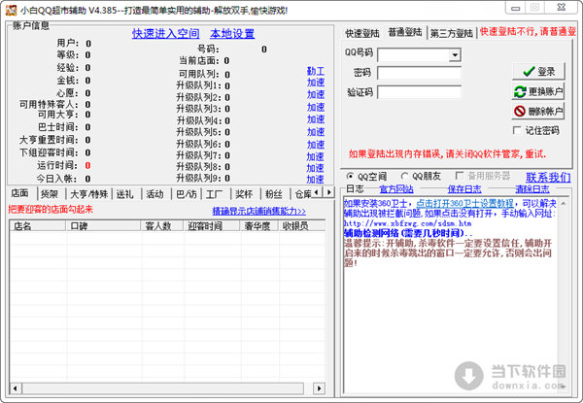583x403 pixels.
Task: Switch to 快速登陆 tab
Action: click(362, 33)
